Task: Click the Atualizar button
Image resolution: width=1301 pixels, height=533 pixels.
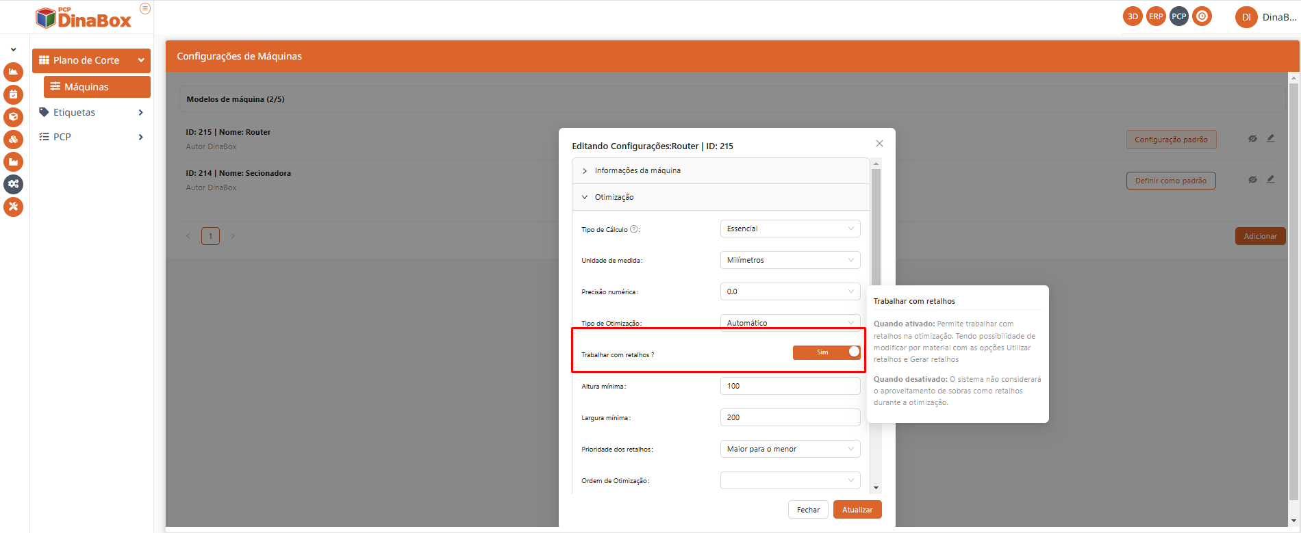Action: pos(857,510)
